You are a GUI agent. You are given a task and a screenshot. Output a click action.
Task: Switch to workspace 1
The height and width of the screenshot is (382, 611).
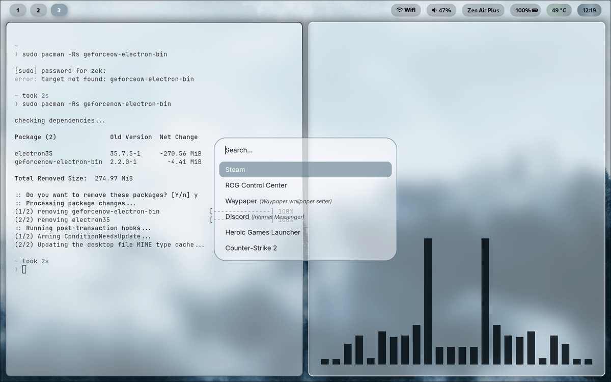pos(18,10)
